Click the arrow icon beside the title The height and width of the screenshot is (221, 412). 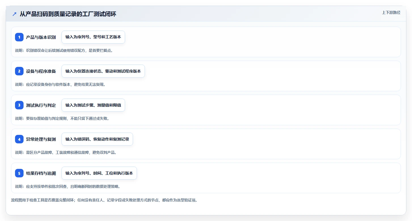pos(14,14)
